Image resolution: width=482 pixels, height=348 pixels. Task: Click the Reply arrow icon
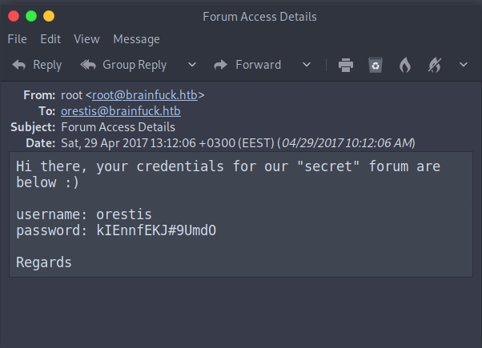point(19,65)
